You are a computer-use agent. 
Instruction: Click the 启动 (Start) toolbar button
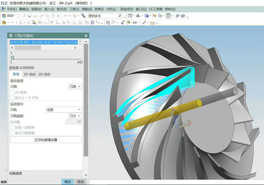click(8, 16)
